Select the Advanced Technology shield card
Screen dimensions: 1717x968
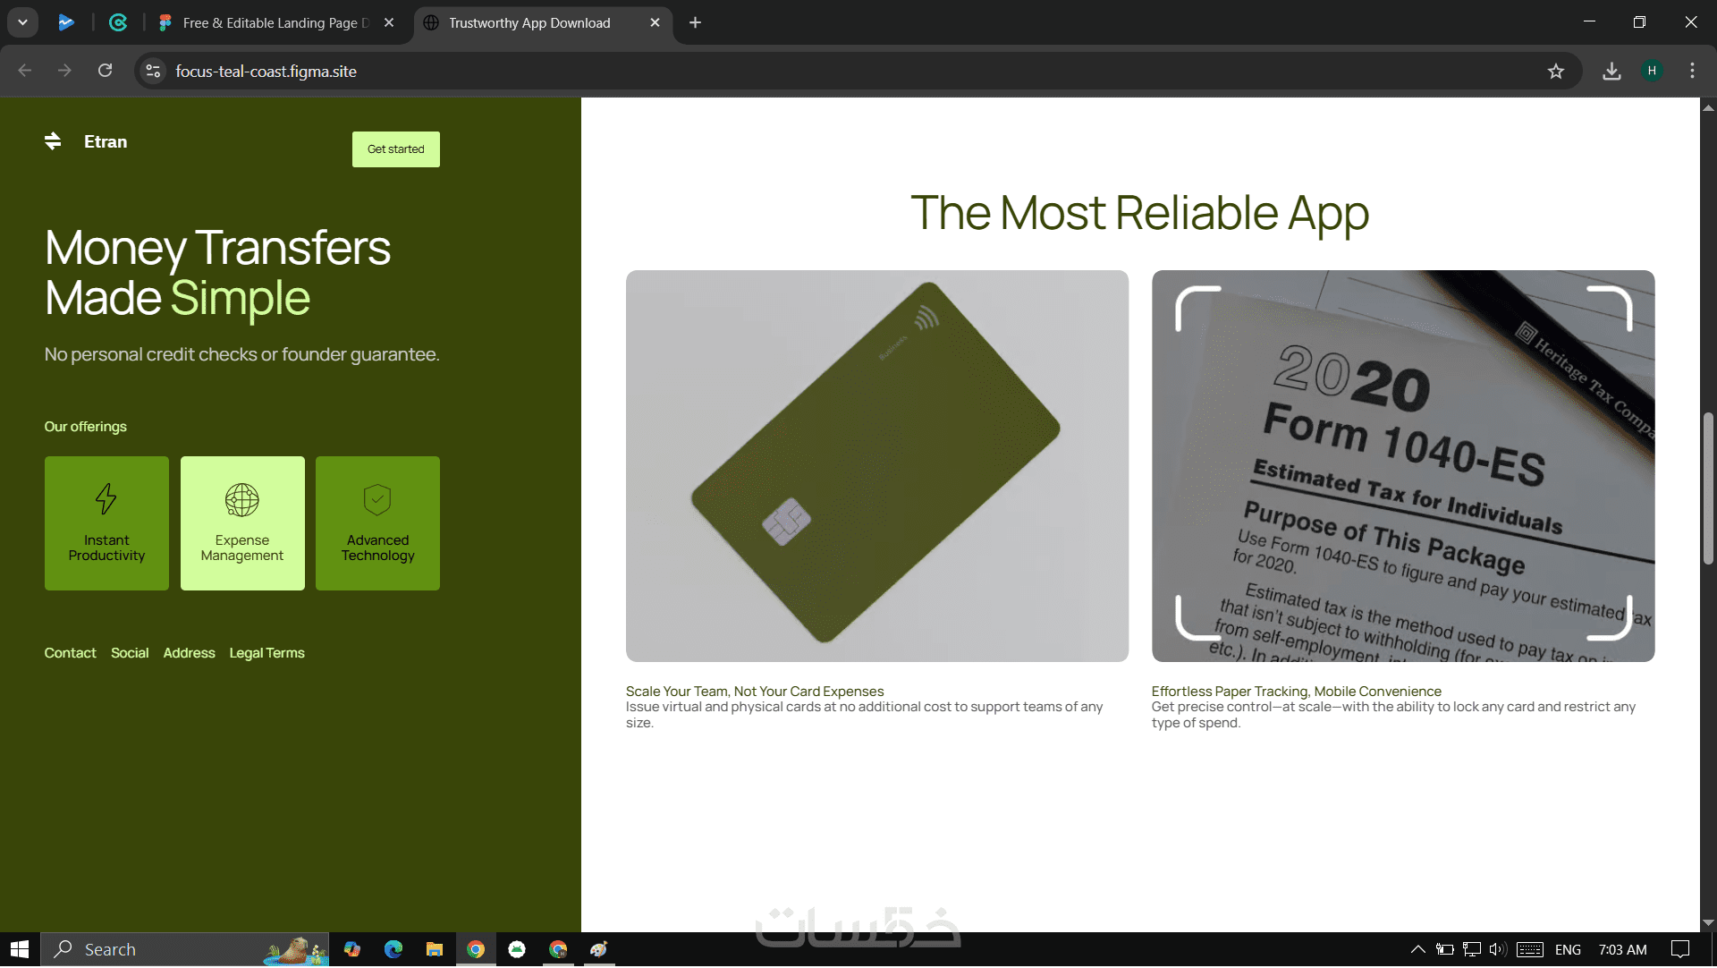click(377, 523)
